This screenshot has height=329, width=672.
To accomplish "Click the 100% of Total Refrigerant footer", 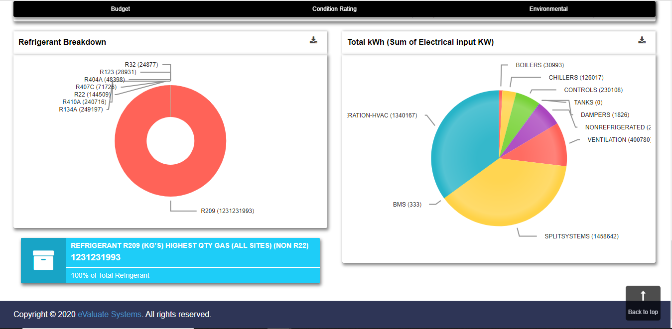I will coord(110,275).
